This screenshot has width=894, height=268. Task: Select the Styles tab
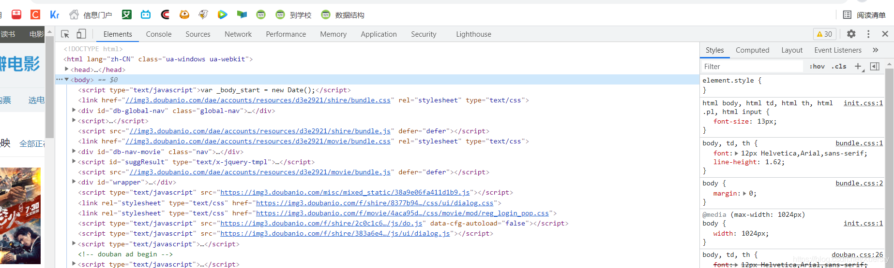[x=715, y=50]
